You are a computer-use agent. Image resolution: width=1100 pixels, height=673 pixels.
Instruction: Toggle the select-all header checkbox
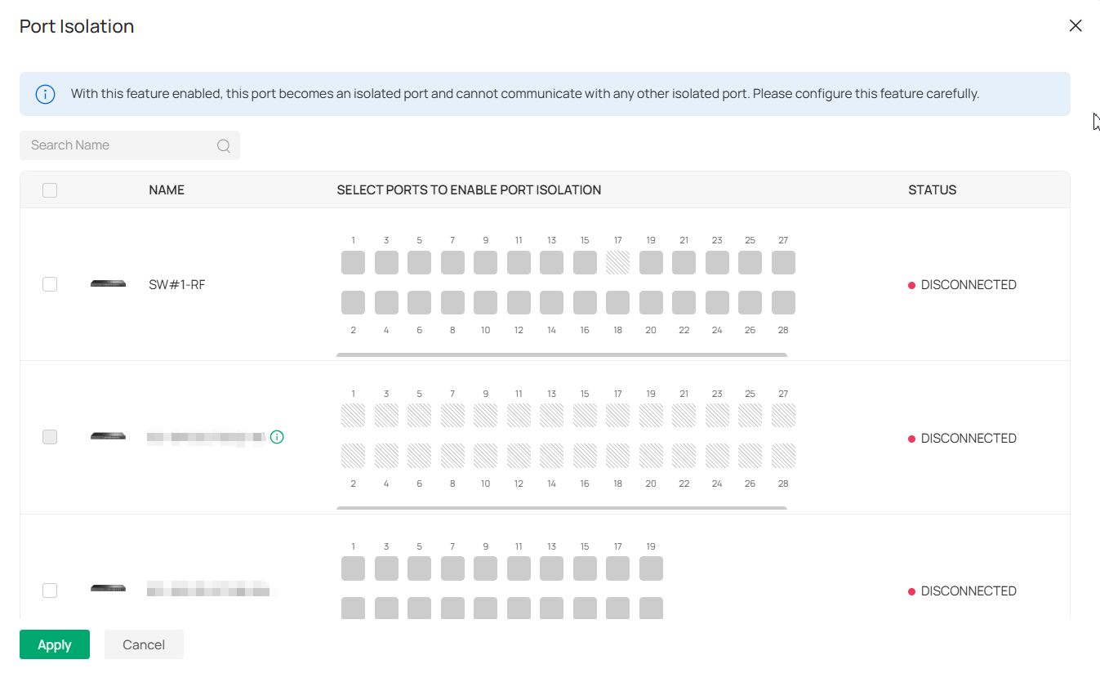tap(50, 190)
